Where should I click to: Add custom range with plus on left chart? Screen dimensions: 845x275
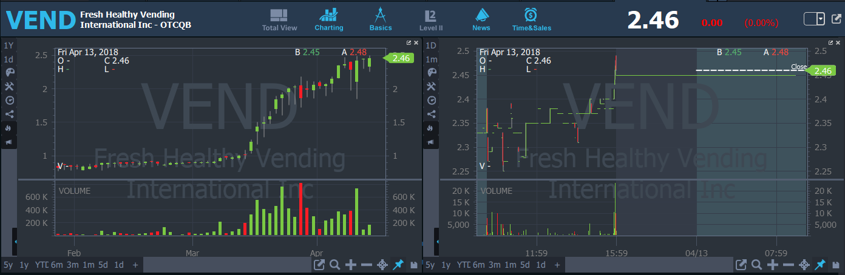click(x=135, y=265)
